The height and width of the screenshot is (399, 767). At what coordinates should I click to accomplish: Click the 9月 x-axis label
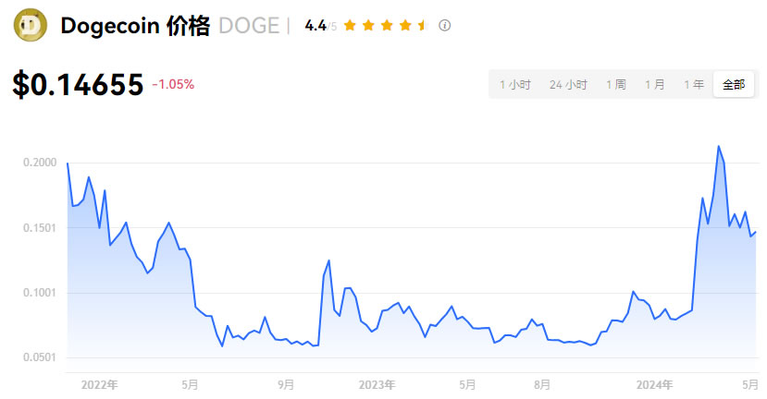[286, 385]
